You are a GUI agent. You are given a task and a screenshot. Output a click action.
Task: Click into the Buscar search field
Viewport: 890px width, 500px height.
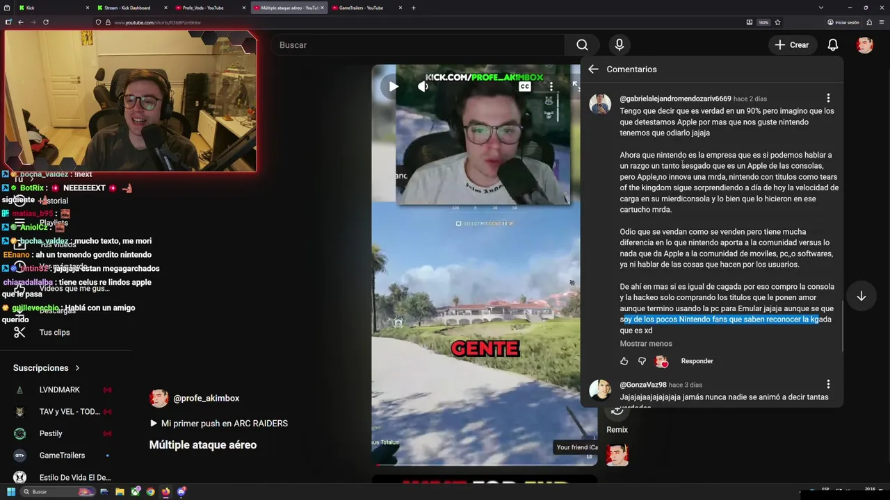click(419, 45)
